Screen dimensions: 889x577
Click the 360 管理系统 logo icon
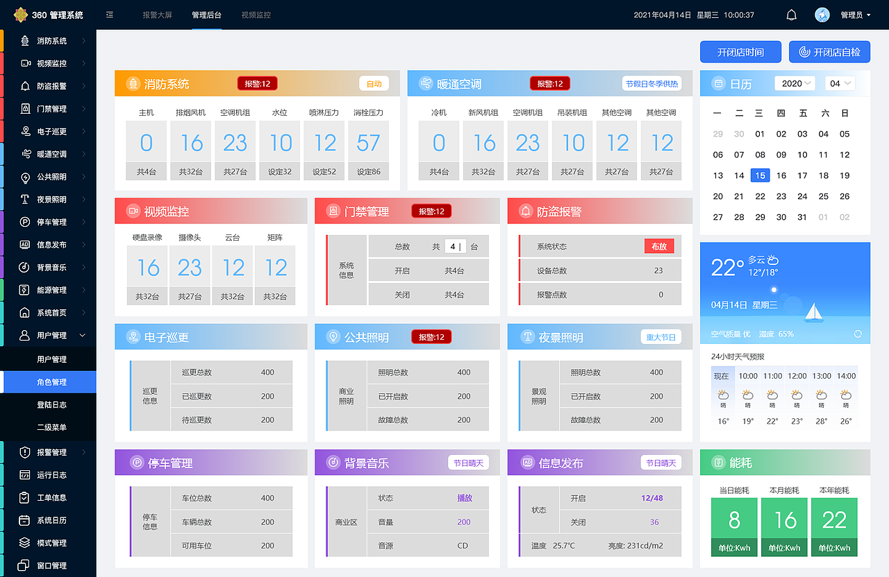pos(21,15)
